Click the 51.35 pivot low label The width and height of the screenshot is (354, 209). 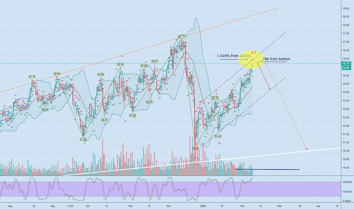click(83, 139)
